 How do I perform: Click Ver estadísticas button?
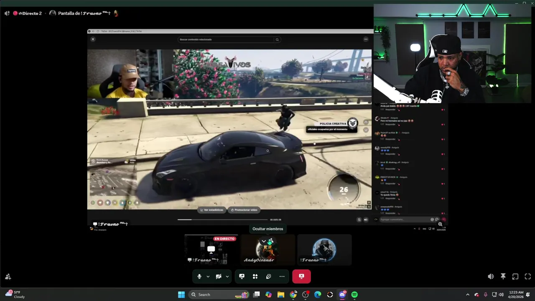tap(212, 210)
